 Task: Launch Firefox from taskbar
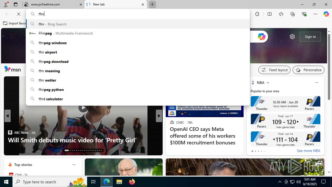click(132, 182)
